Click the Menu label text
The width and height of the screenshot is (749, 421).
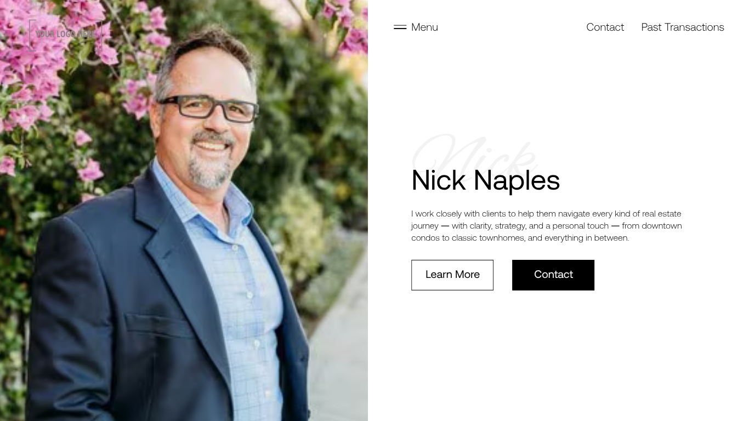[424, 27]
